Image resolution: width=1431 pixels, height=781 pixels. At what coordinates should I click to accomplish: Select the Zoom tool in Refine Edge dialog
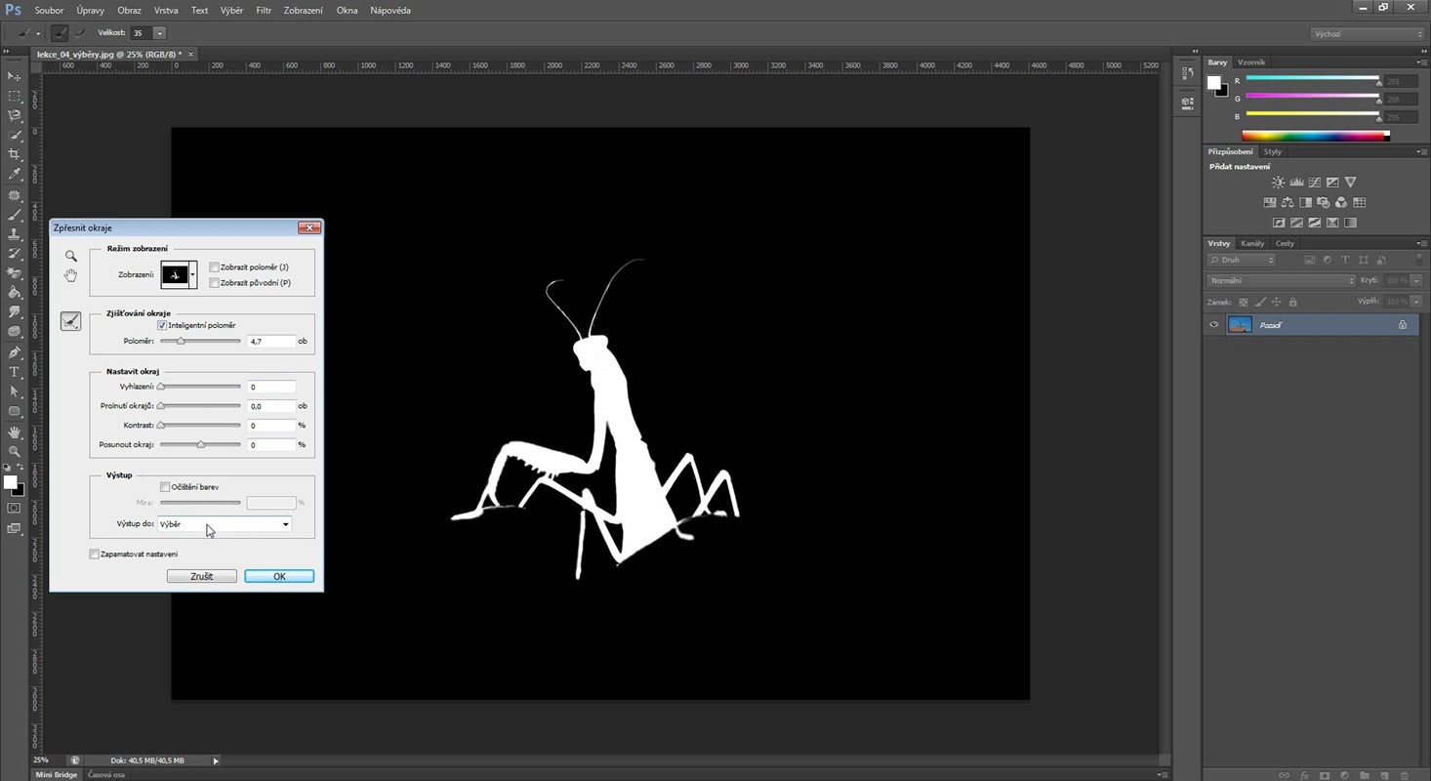pyautogui.click(x=70, y=256)
